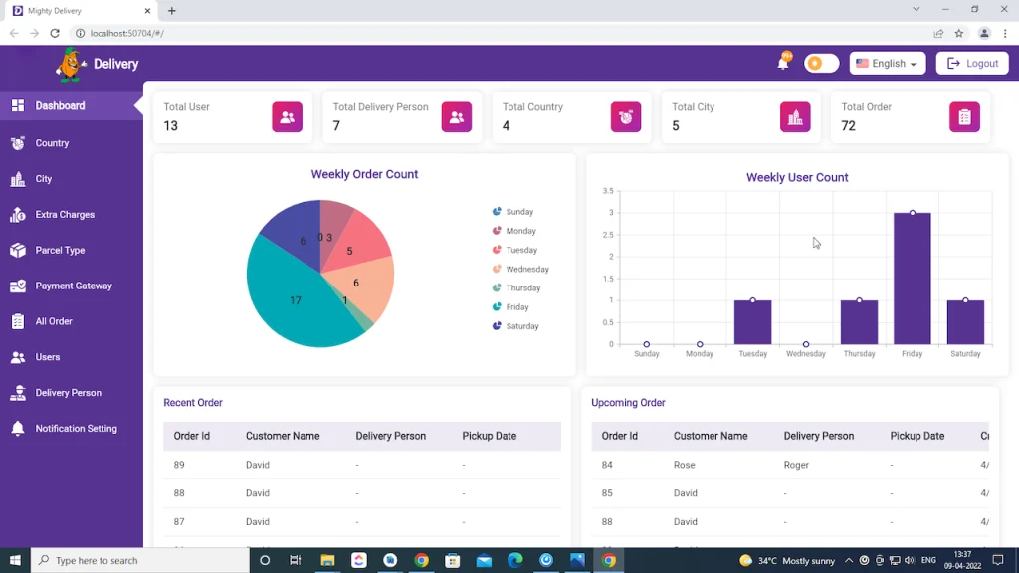Image resolution: width=1019 pixels, height=573 pixels.
Task: Click the notification bell icon in header
Action: click(x=783, y=64)
